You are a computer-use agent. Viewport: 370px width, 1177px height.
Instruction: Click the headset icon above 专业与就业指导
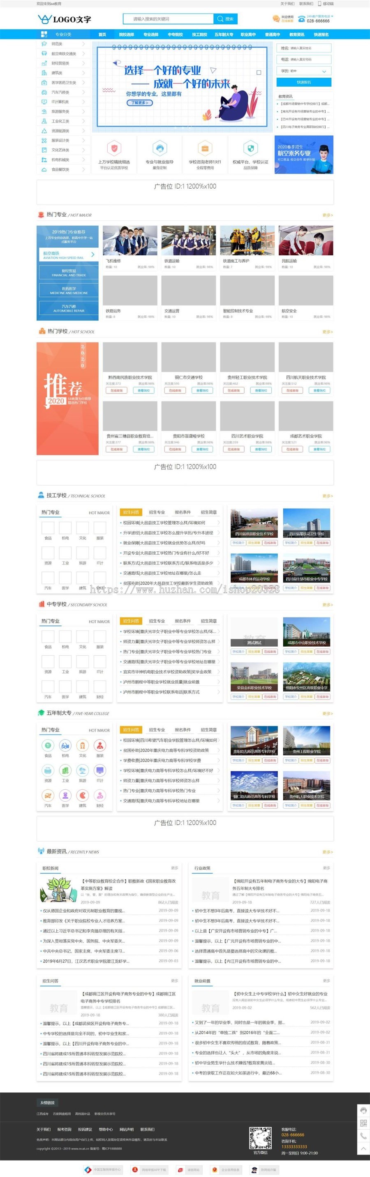coord(160,148)
